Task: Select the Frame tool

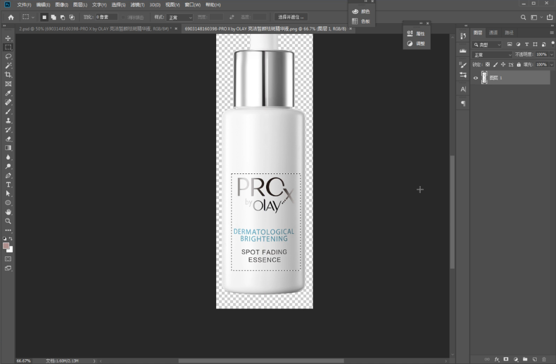Action: tap(8, 84)
